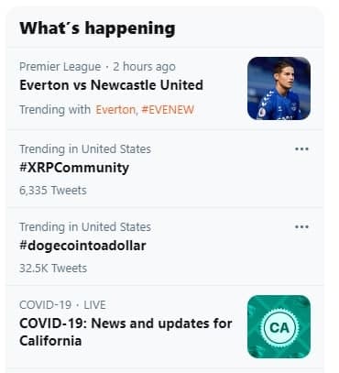Select the Premier League category label

(x=60, y=67)
